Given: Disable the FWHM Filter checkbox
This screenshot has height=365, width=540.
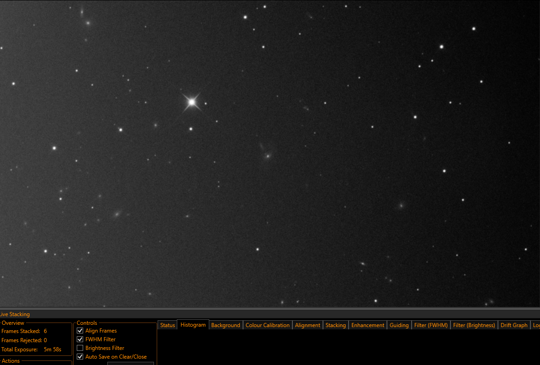Looking at the screenshot, I should click(x=80, y=339).
